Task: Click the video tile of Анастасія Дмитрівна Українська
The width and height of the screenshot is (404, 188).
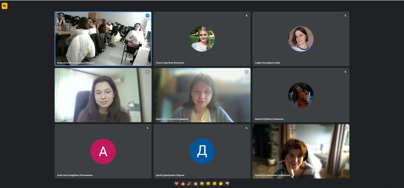Action: pyautogui.click(x=301, y=151)
